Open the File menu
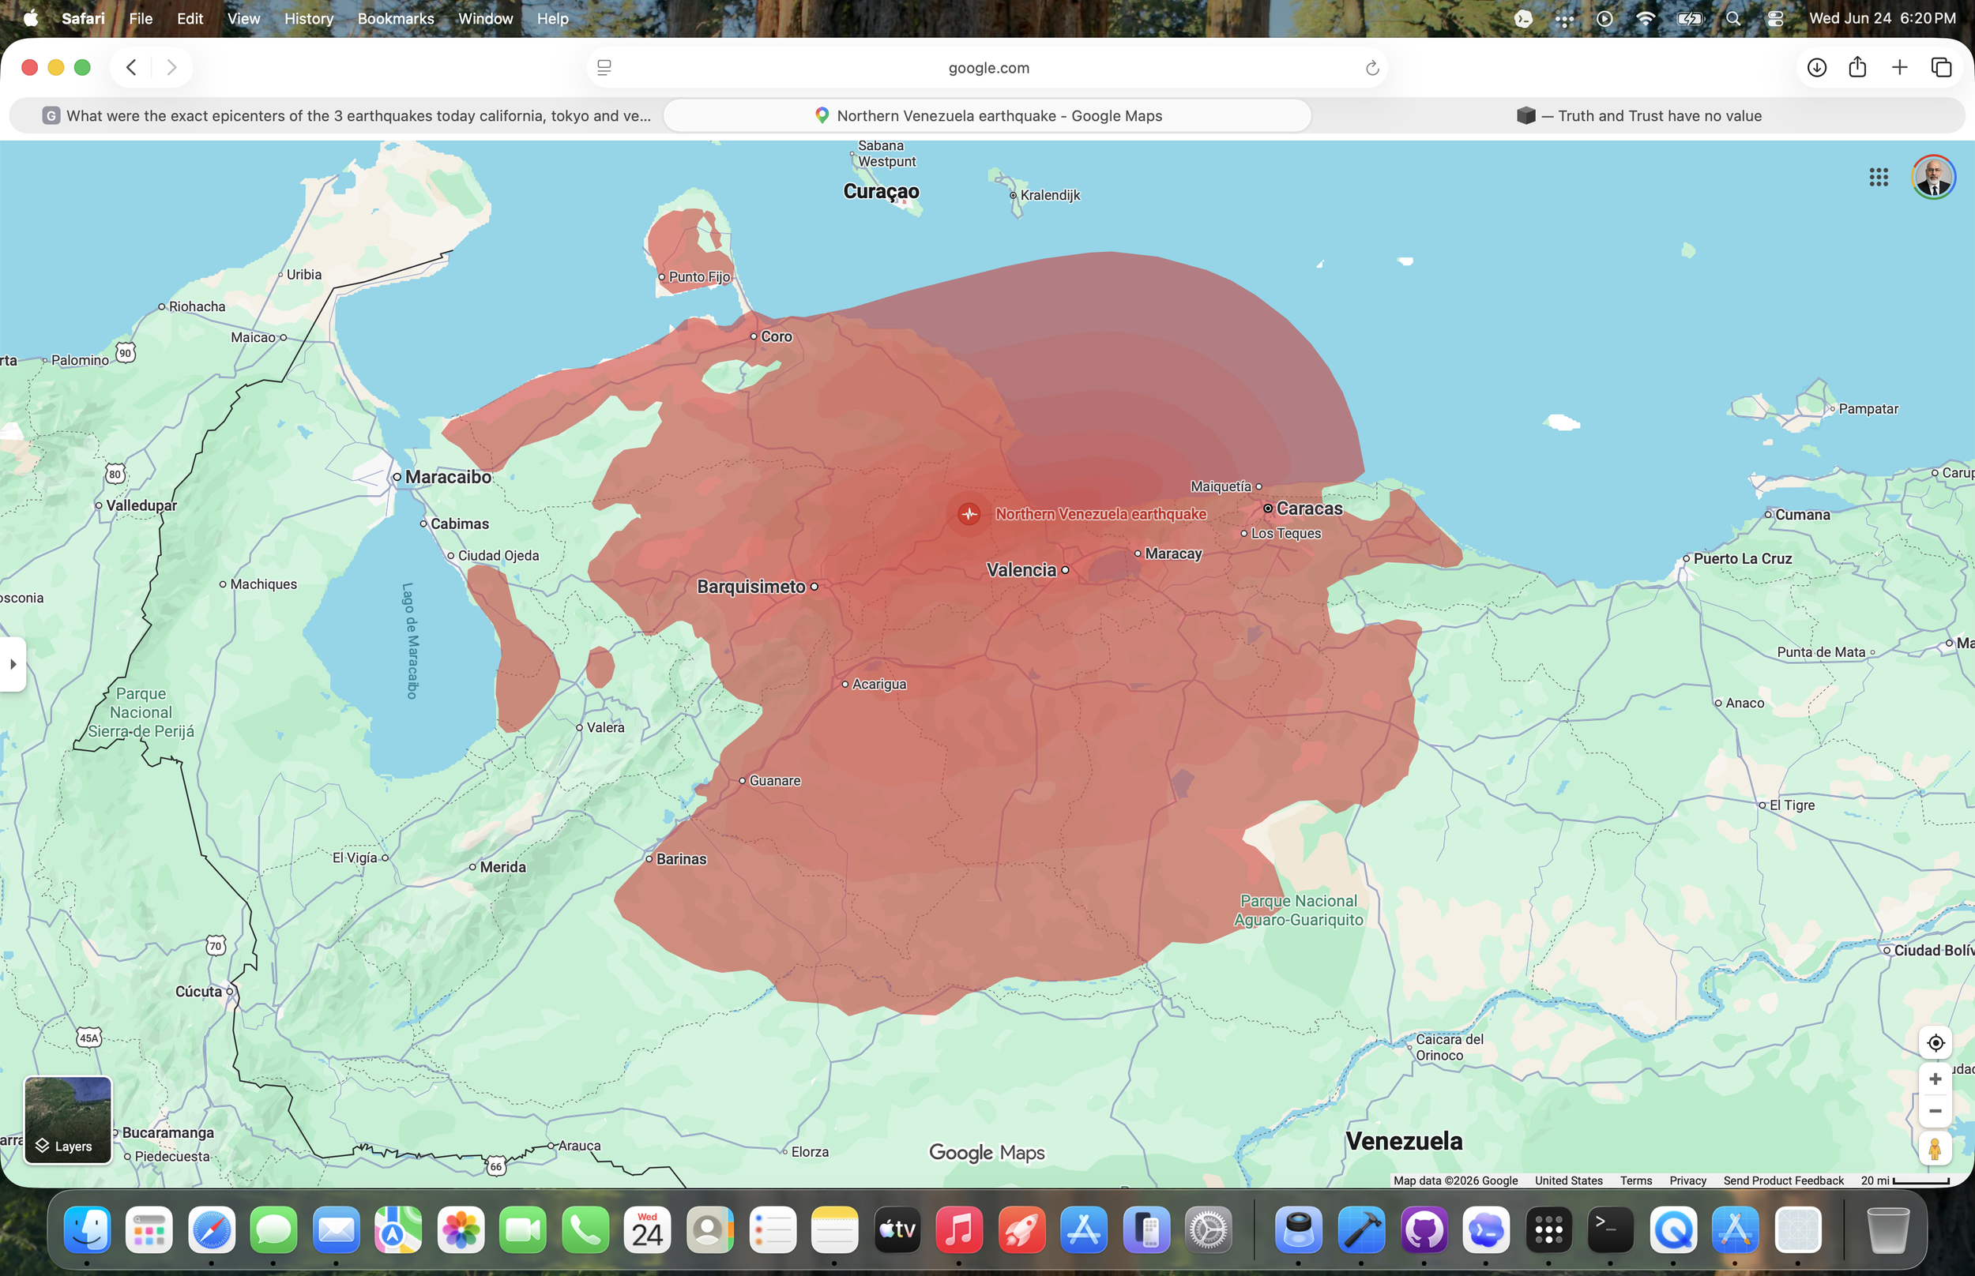This screenshot has width=1975, height=1276. point(141,18)
